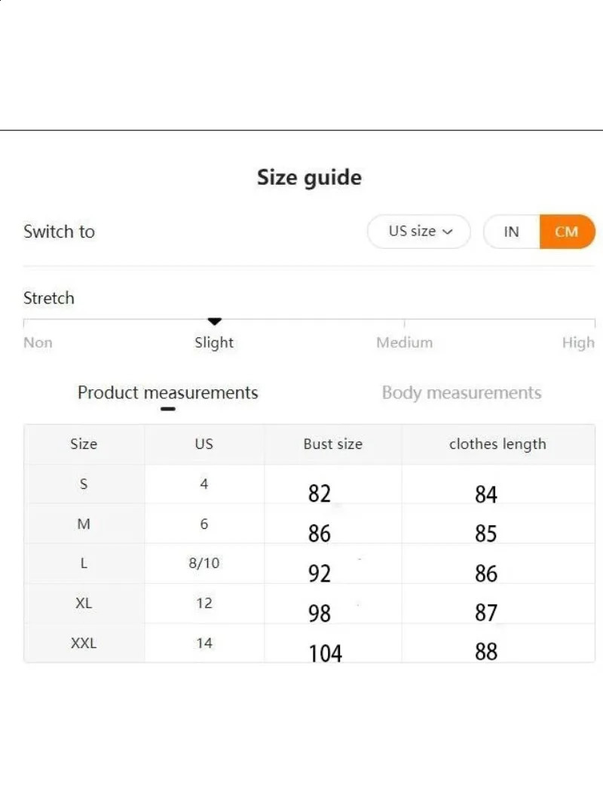Select the size L row
603x805 pixels.
[84, 564]
